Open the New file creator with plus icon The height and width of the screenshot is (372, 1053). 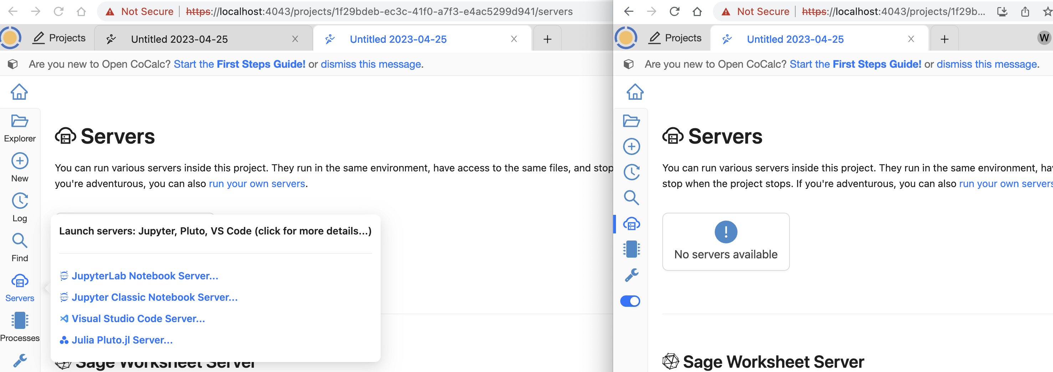pyautogui.click(x=19, y=161)
